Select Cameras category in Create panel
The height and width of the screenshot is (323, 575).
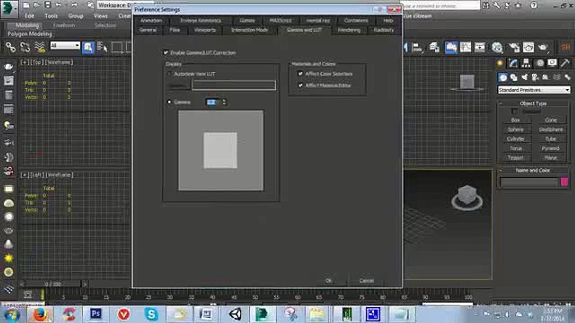tap(535, 78)
